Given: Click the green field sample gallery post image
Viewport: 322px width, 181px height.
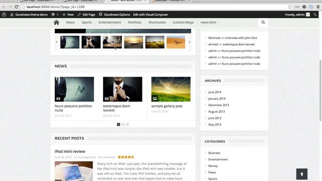Looking at the screenshot, I should (x=171, y=89).
